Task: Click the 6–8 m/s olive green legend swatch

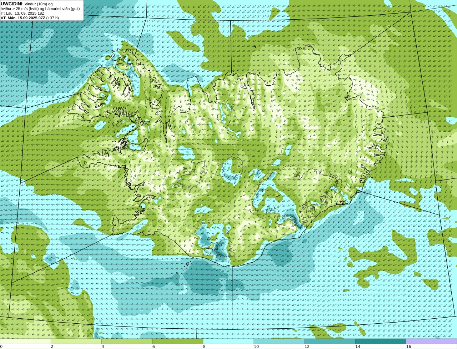Action: coord(177,341)
